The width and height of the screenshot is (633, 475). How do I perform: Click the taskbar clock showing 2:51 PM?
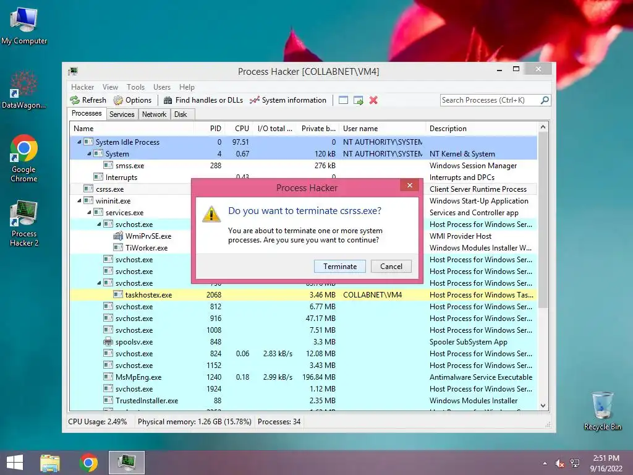click(606, 463)
